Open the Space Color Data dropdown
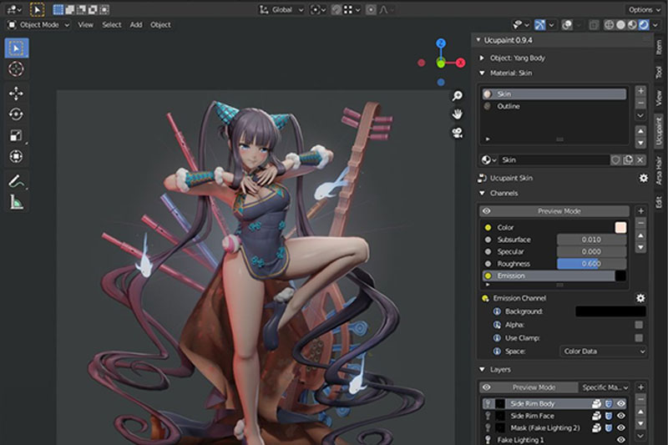 coord(603,351)
